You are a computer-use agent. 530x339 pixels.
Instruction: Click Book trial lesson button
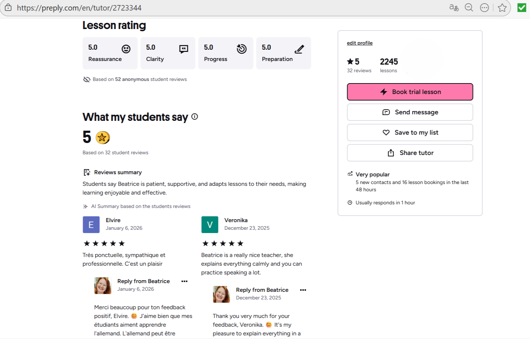coord(410,92)
